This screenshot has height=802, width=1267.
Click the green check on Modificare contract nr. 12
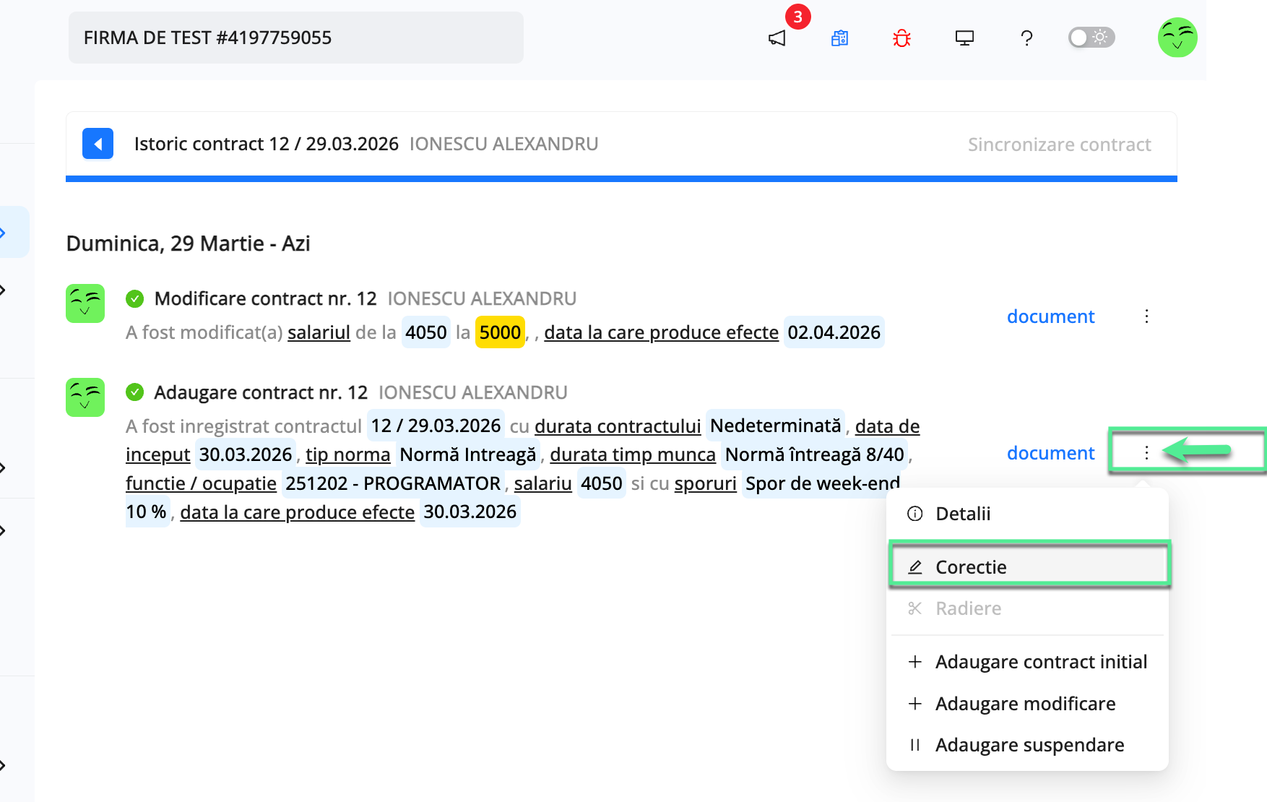pos(135,298)
